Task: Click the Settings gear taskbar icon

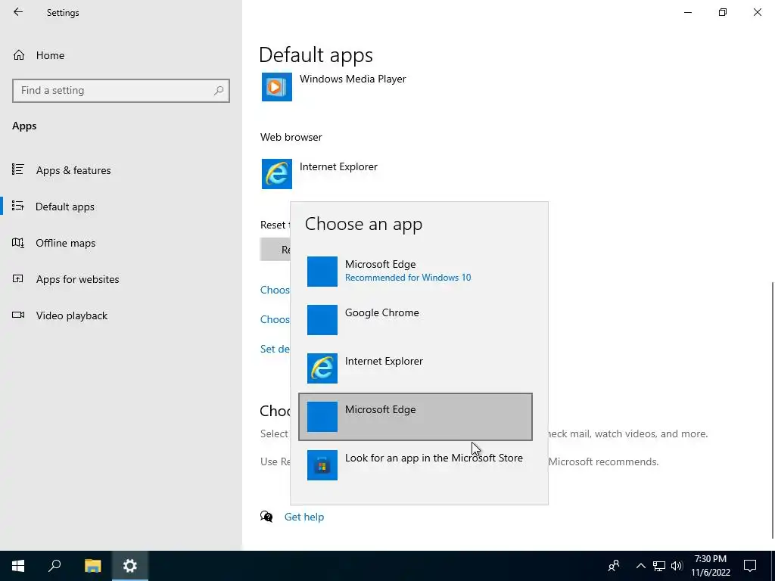Action: click(x=130, y=566)
